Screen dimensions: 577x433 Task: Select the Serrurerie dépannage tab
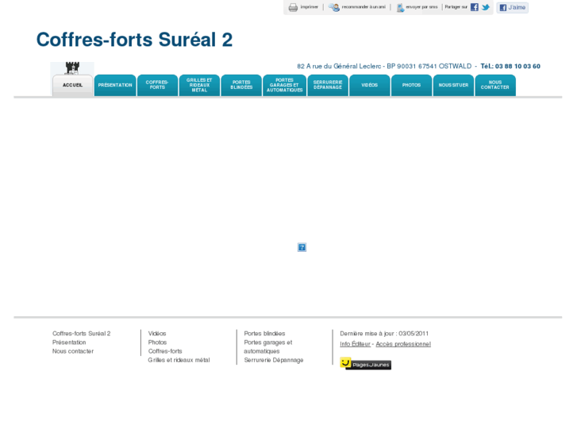point(328,86)
